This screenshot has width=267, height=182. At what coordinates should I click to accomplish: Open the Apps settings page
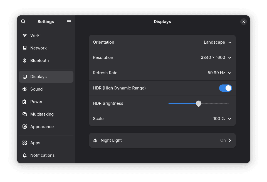click(46, 143)
